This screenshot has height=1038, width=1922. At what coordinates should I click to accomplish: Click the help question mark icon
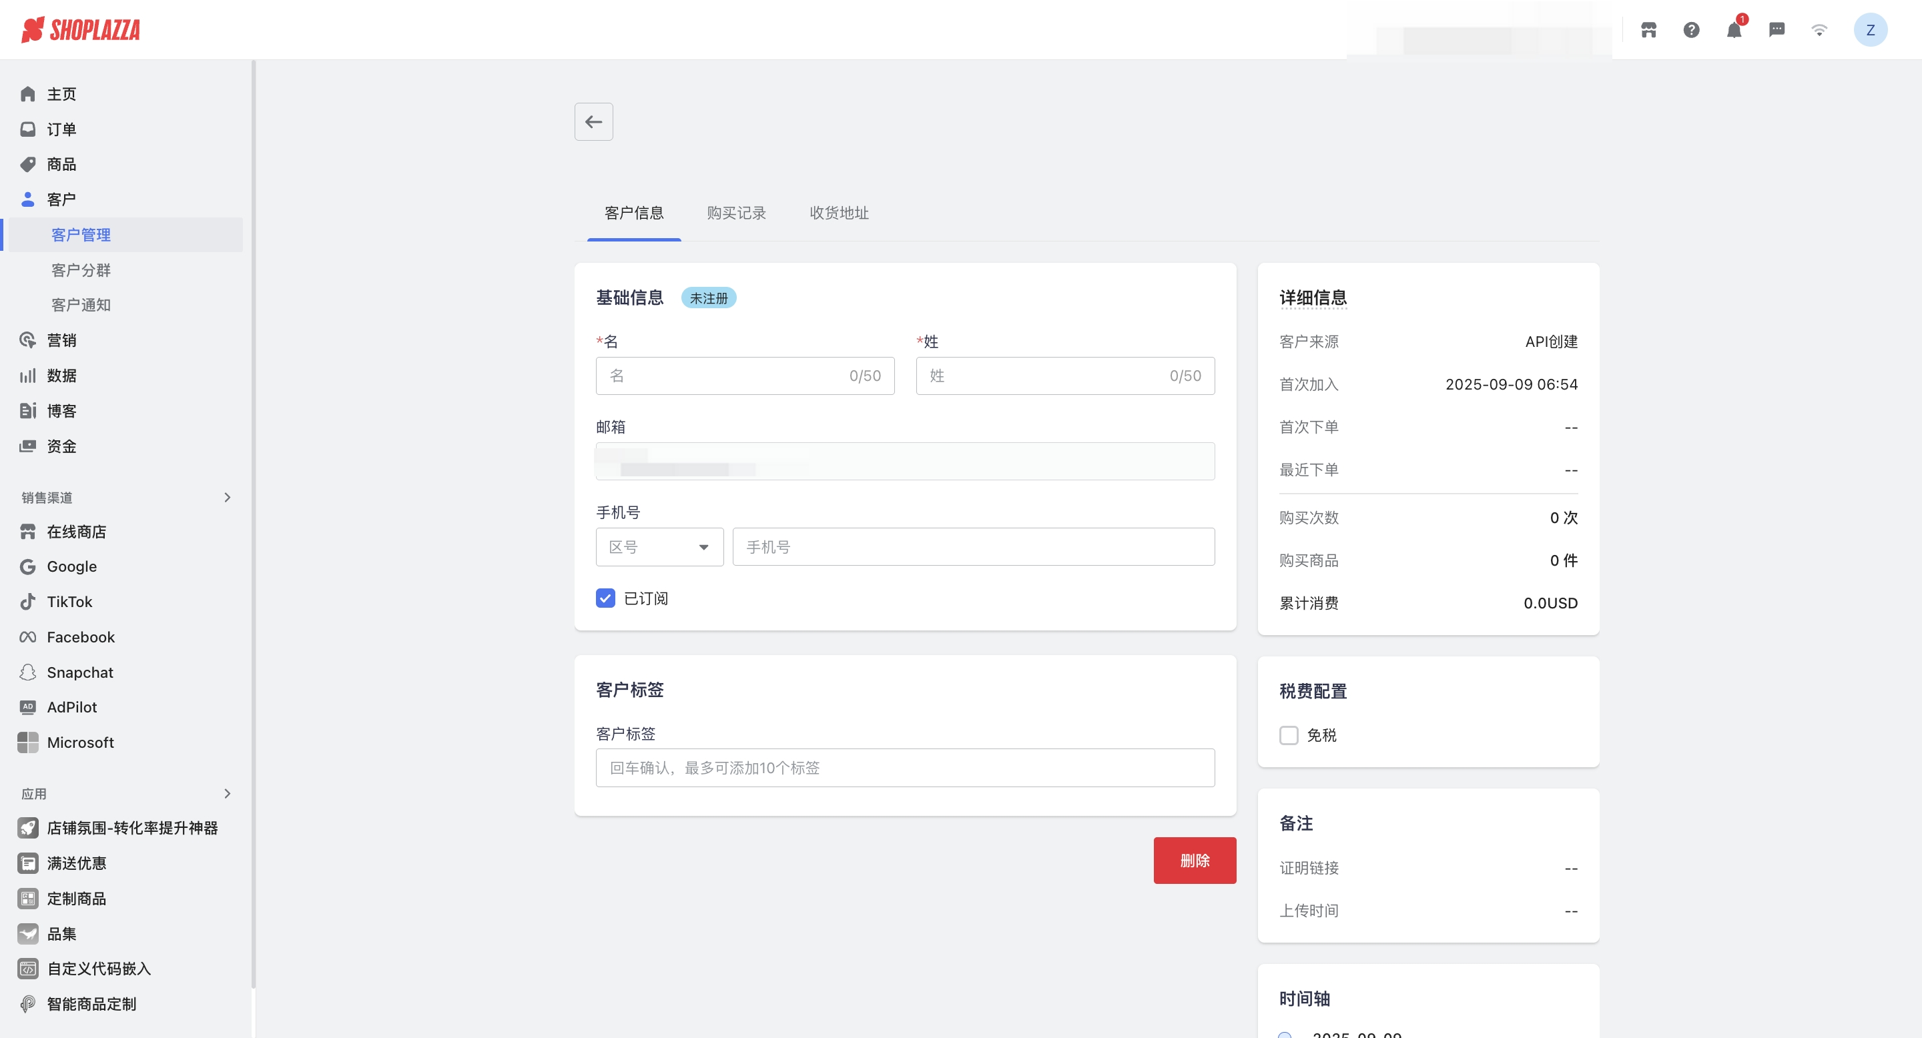1690,30
